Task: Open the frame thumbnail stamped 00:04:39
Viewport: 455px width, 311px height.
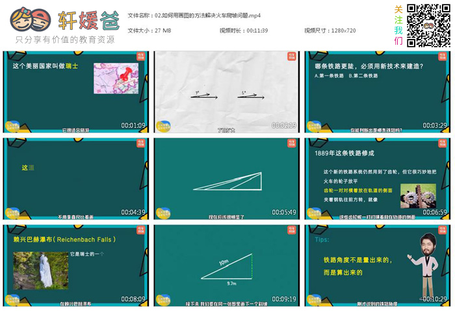Action: point(76,179)
